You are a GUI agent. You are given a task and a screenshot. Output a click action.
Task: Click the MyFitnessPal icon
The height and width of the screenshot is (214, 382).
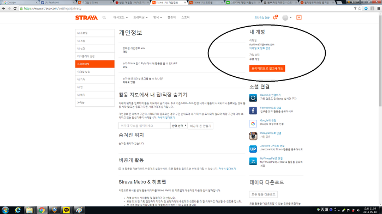[253, 161]
